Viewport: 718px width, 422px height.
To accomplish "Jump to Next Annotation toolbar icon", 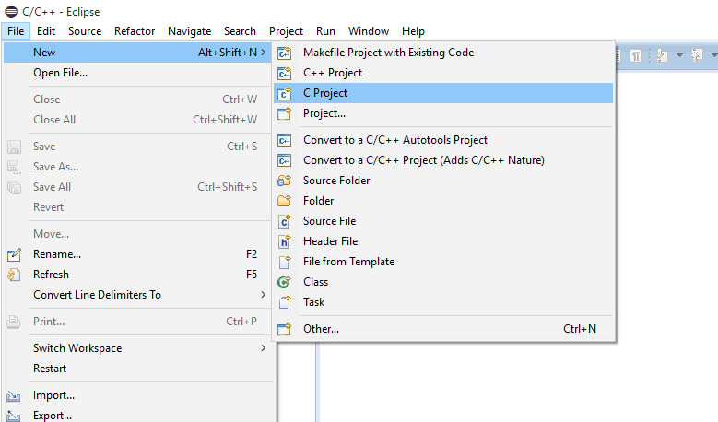I will [662, 56].
